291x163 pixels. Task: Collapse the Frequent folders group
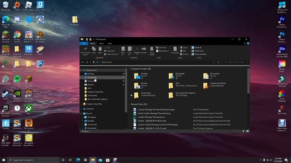130,69
